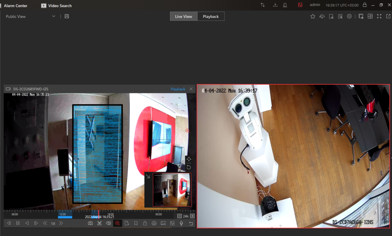
Task: Toggle the digital zoom magnifier icon
Action: coord(118,223)
